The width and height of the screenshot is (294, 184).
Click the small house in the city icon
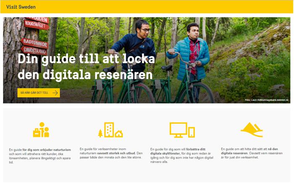click(x=119, y=134)
